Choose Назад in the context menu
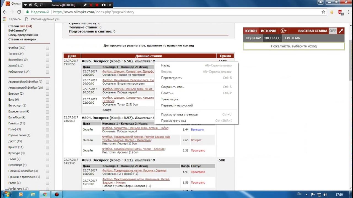353x198 pixels. pyautogui.click(x=196, y=65)
